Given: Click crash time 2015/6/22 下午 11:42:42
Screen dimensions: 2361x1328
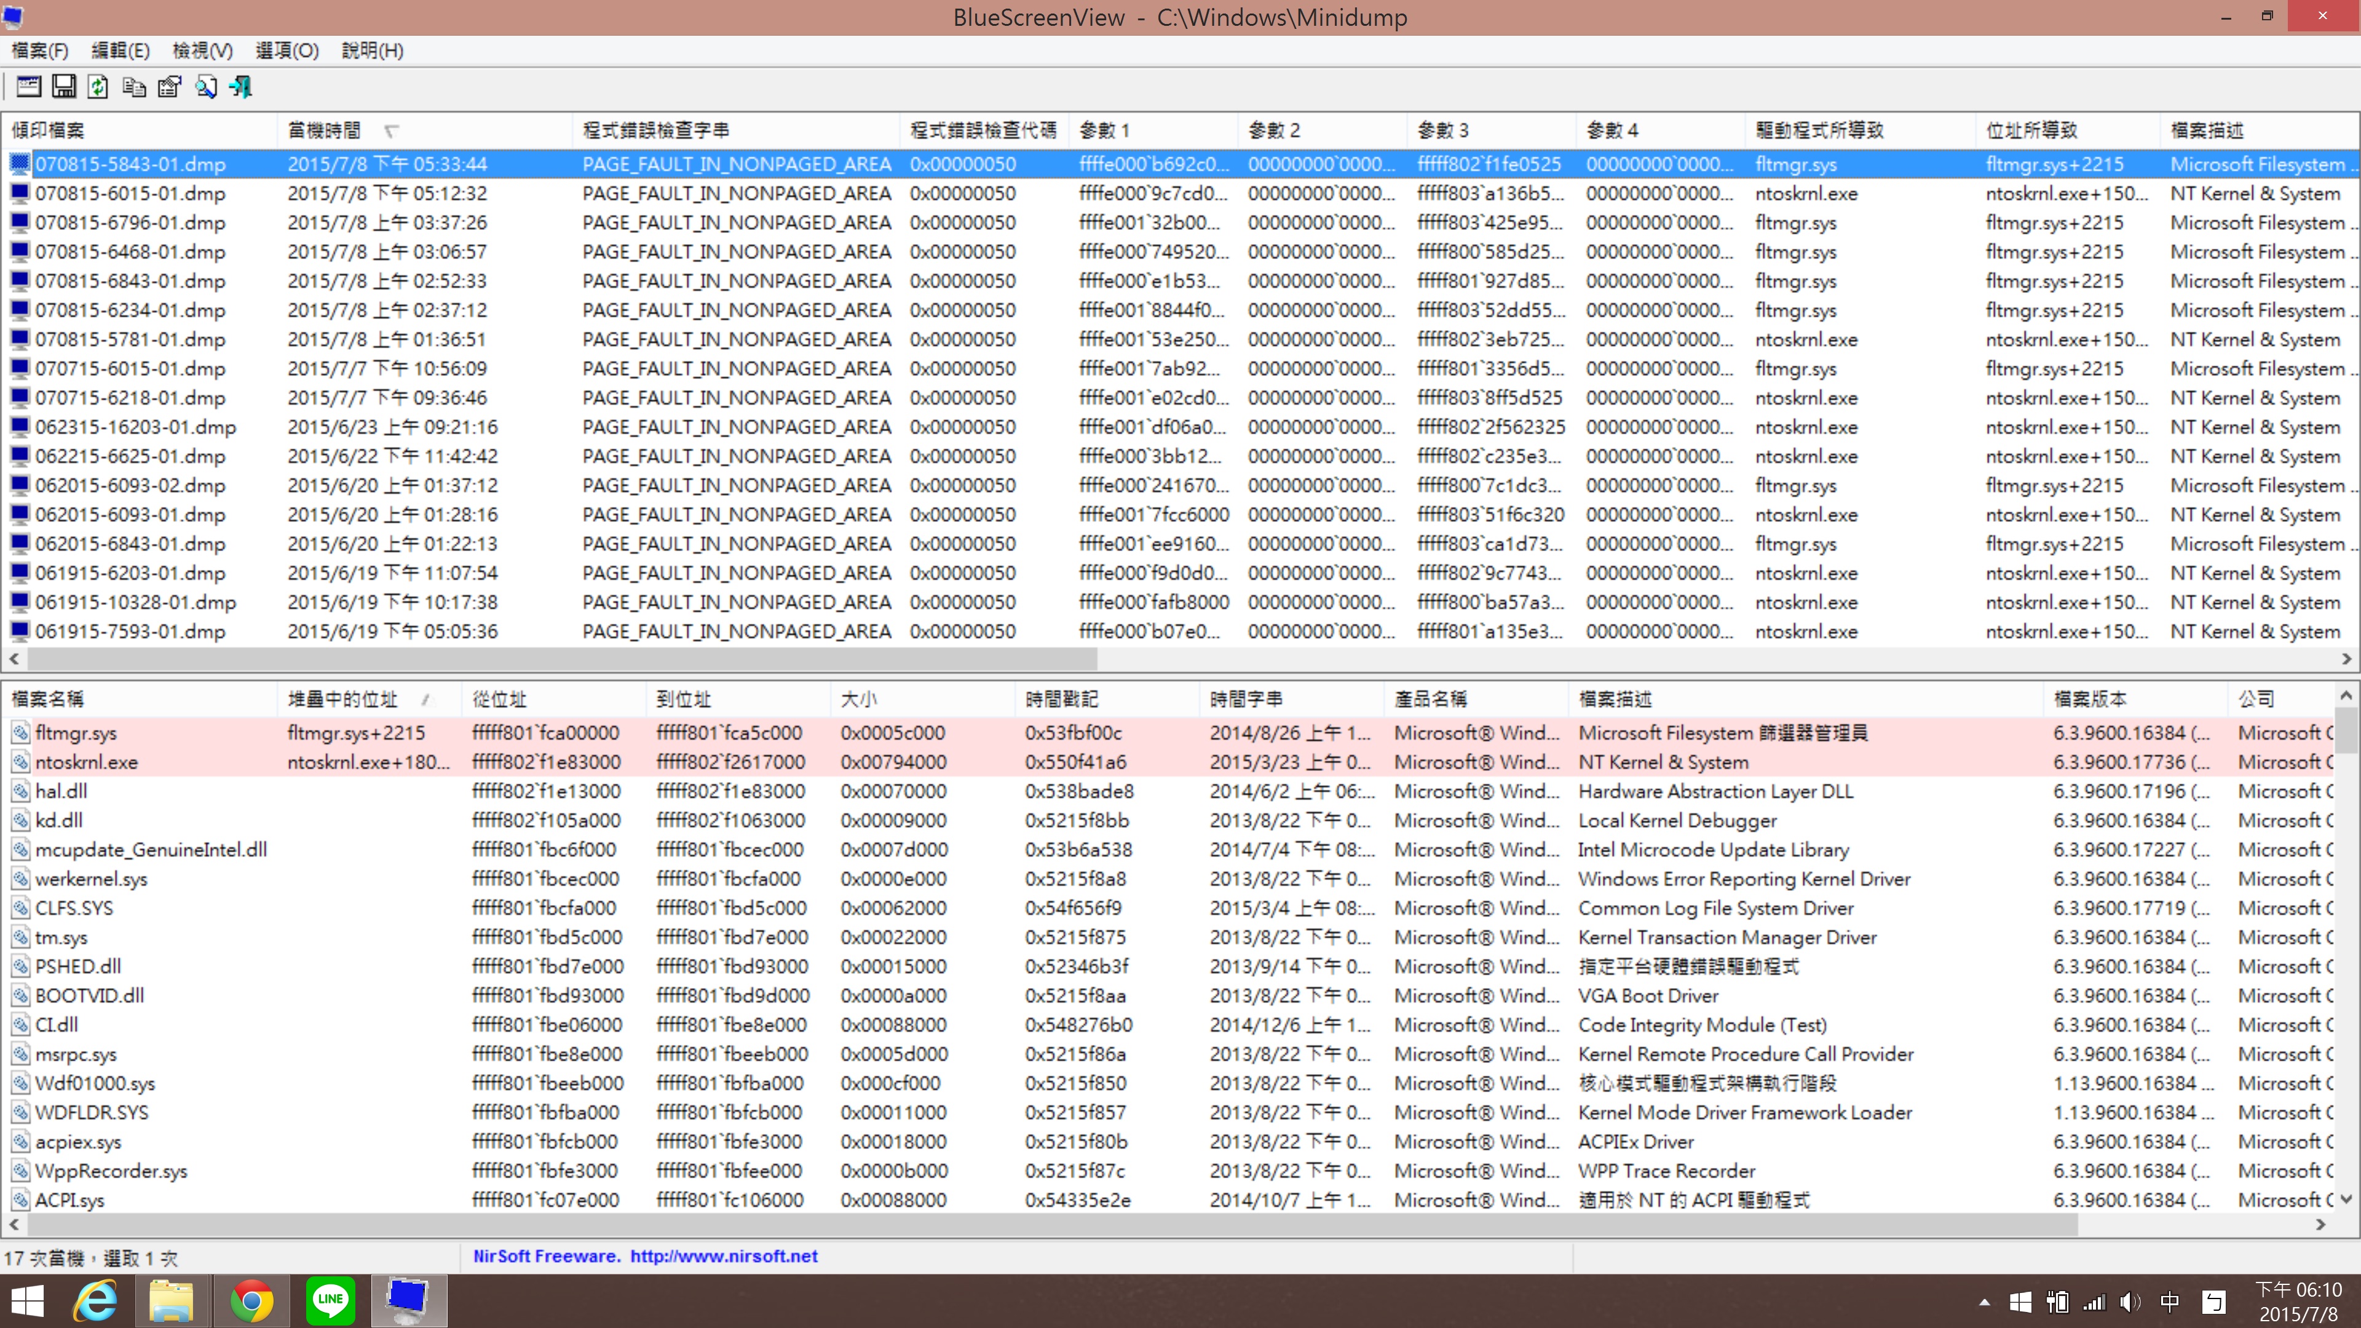Looking at the screenshot, I should (392, 456).
